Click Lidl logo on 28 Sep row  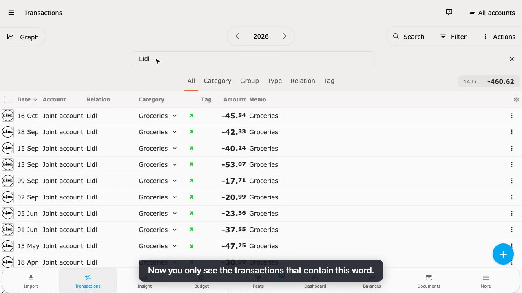(8, 132)
